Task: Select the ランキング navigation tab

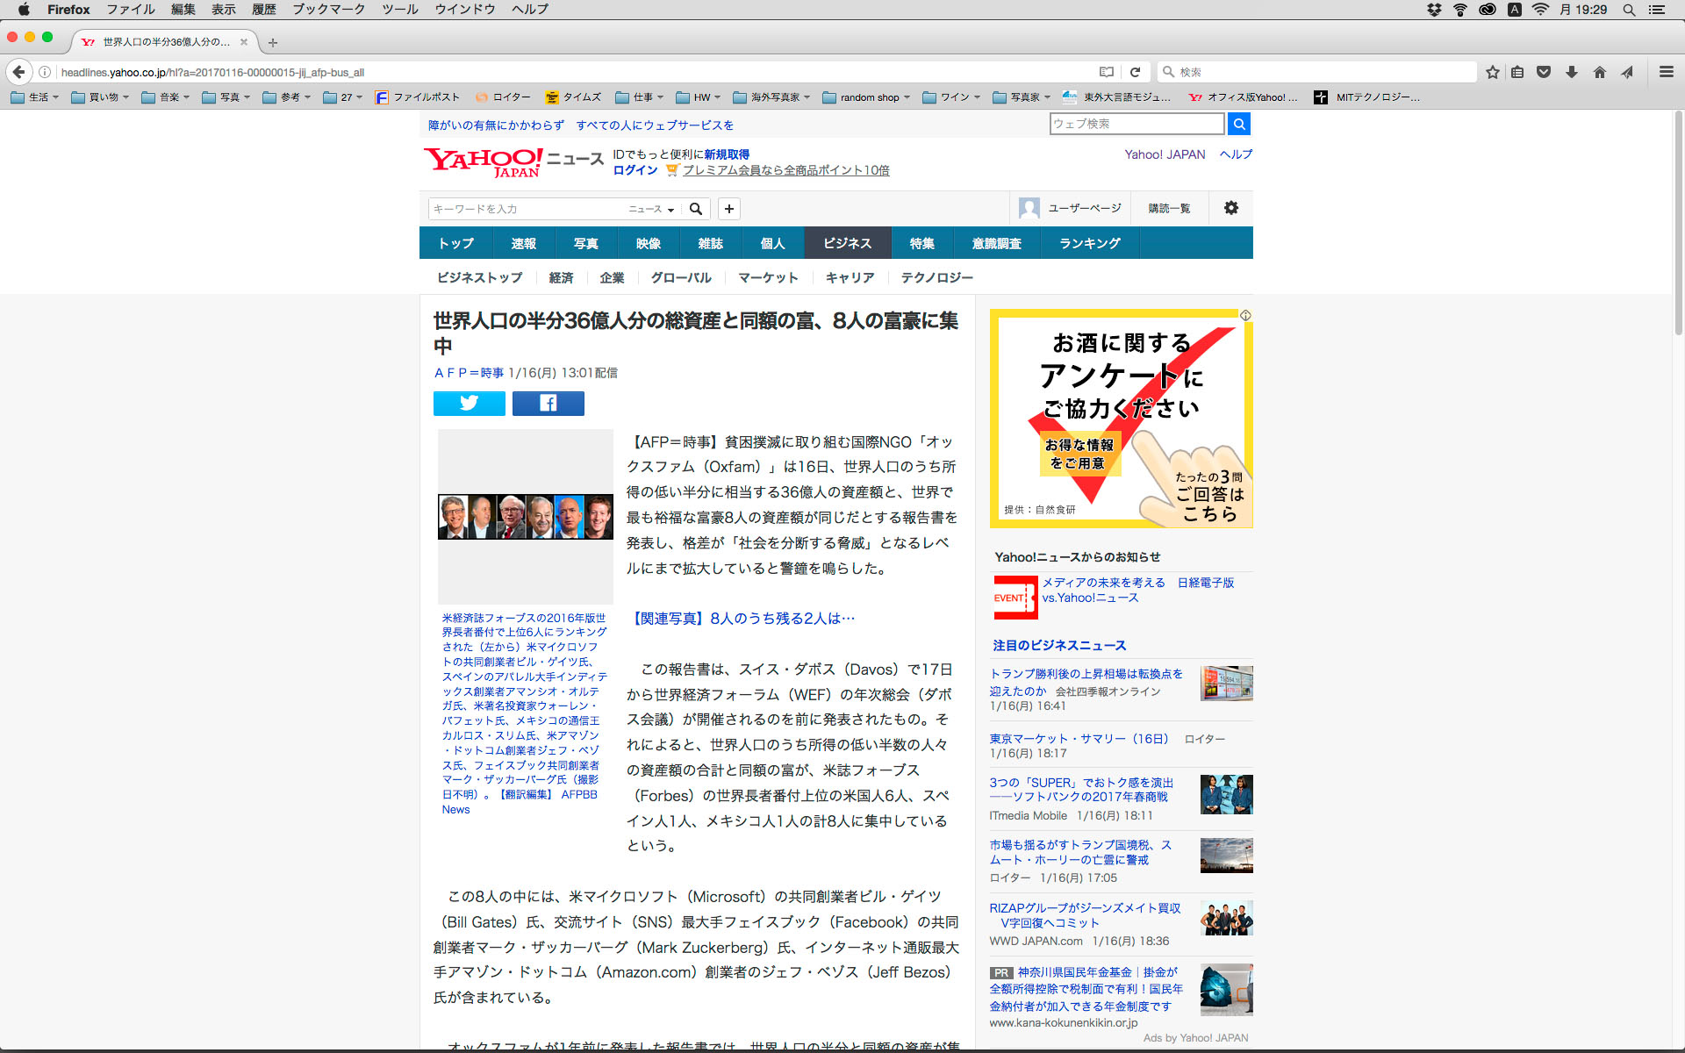Action: pos(1089,243)
